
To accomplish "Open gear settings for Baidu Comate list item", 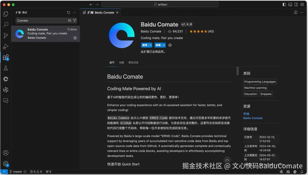I will click(75, 38).
